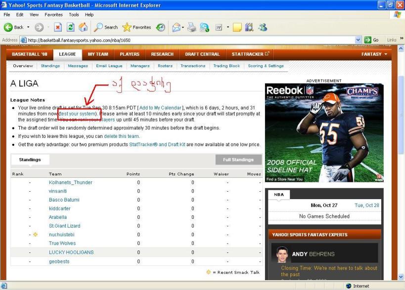
Task: Open the View menu
Action: (x=34, y=15)
